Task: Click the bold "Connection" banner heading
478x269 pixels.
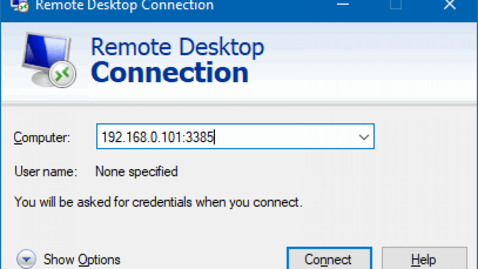Action: coord(170,72)
